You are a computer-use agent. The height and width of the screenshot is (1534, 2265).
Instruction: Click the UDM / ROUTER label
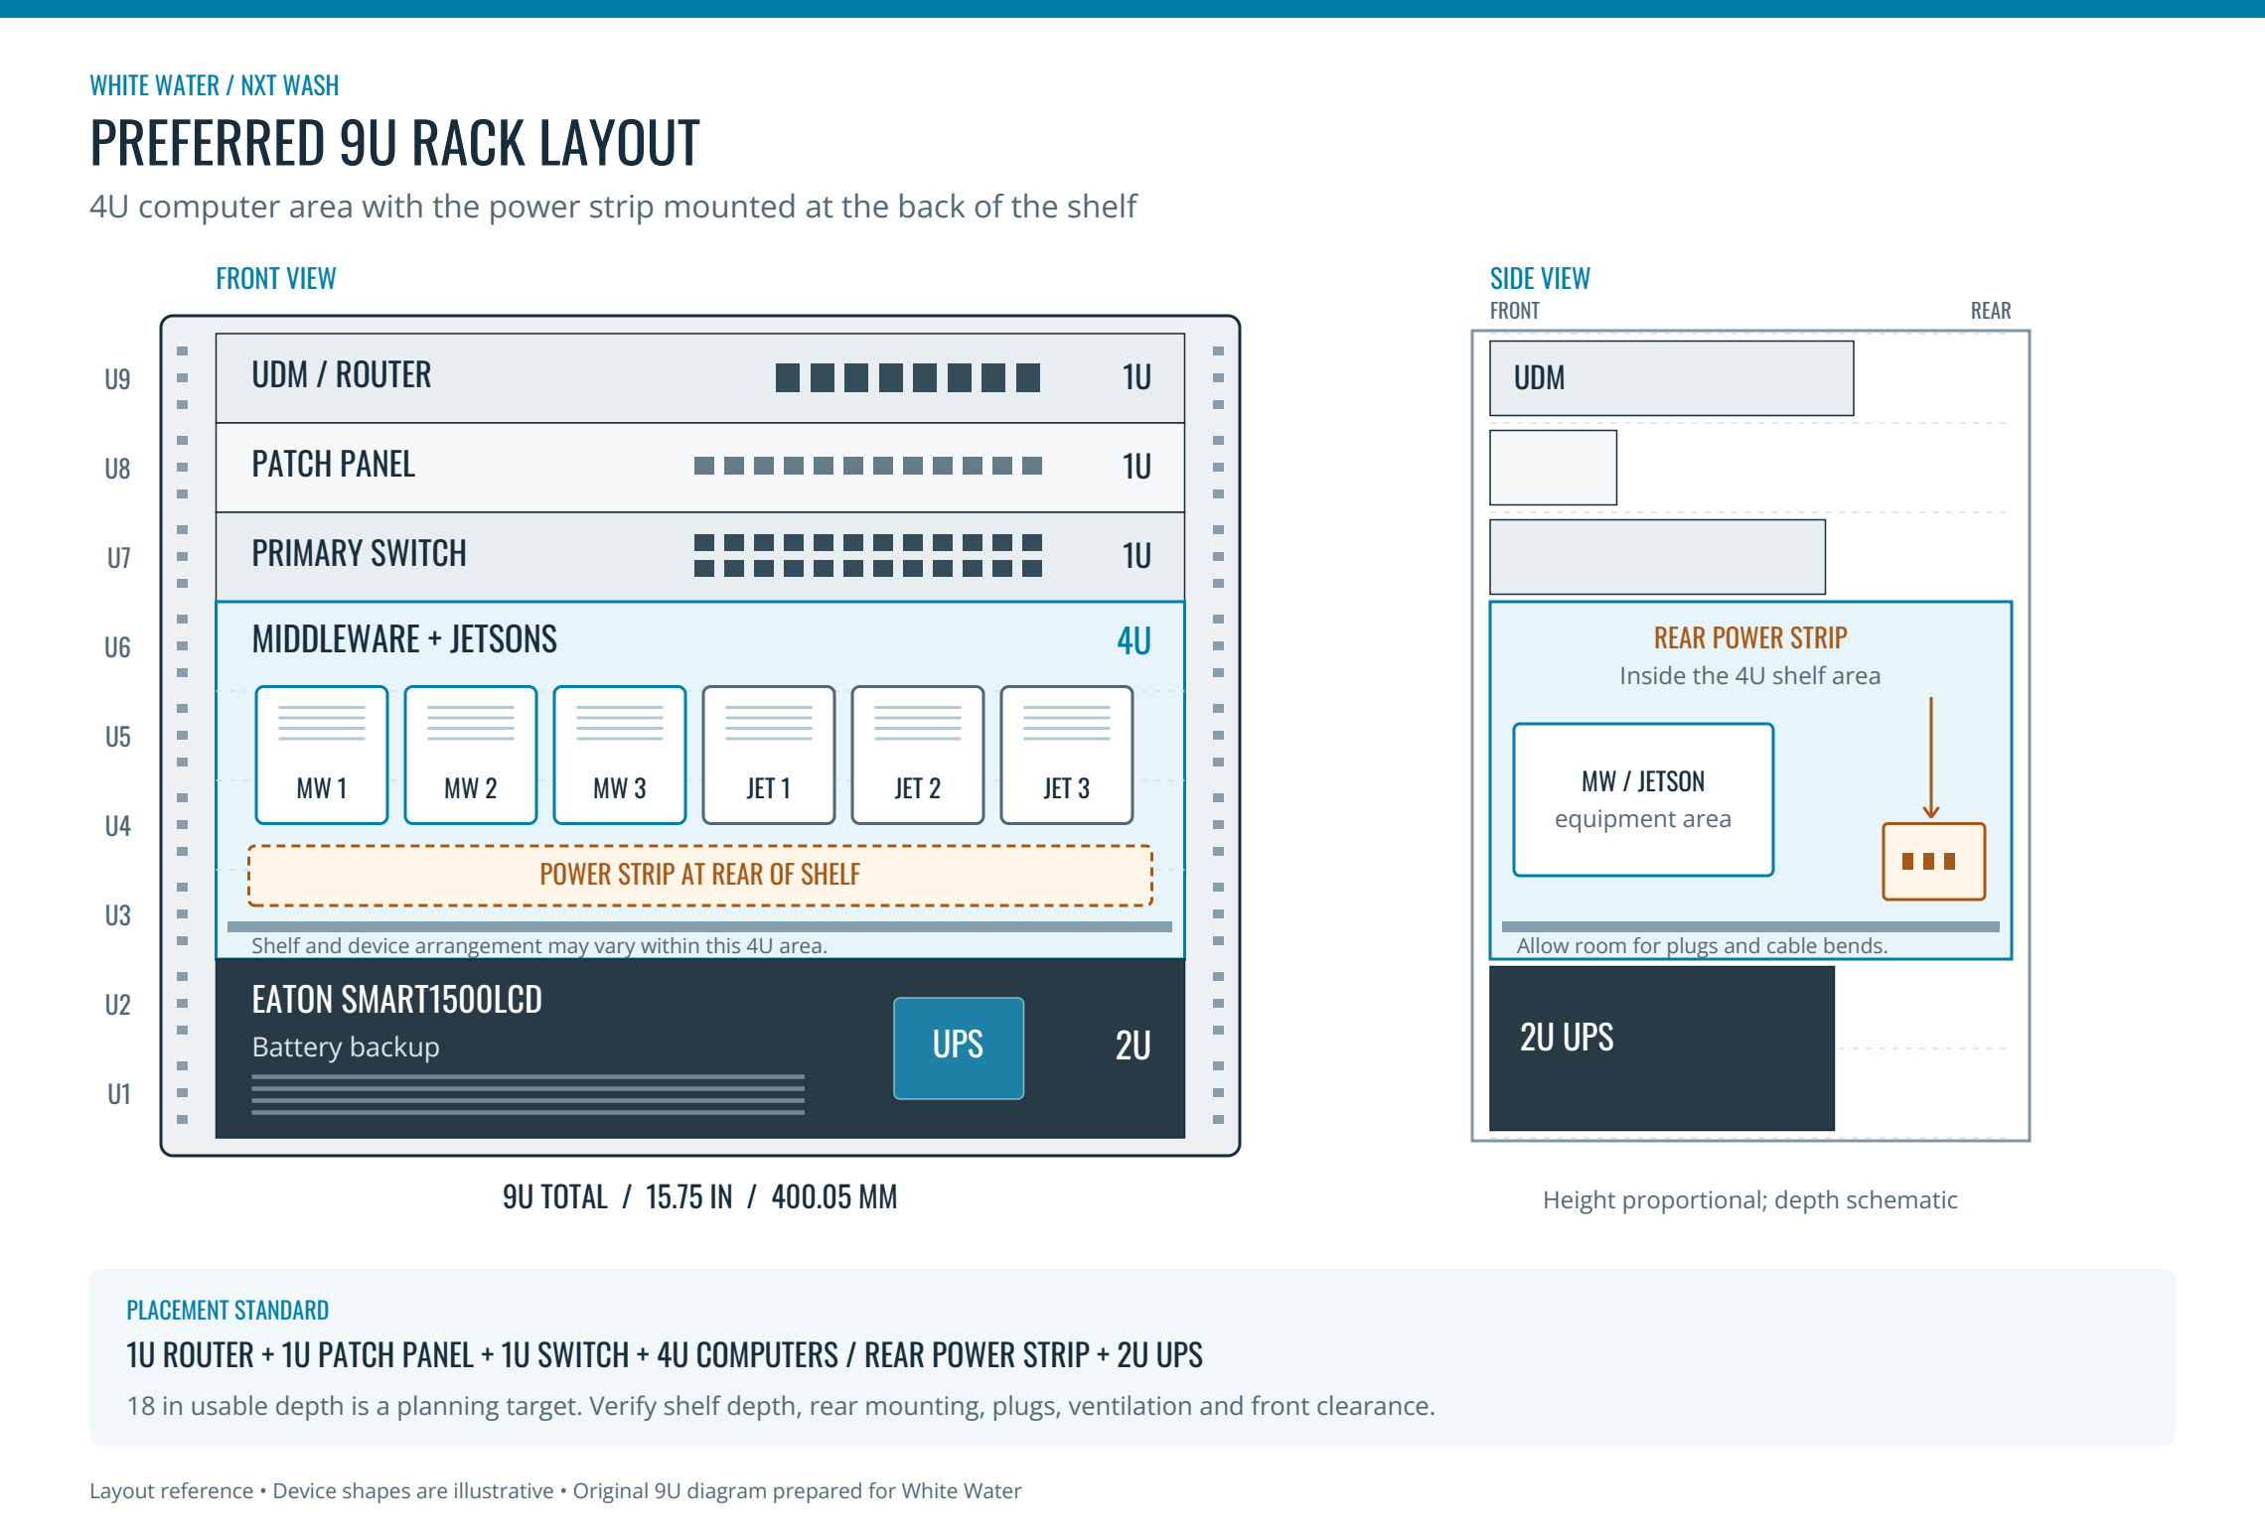coord(342,375)
